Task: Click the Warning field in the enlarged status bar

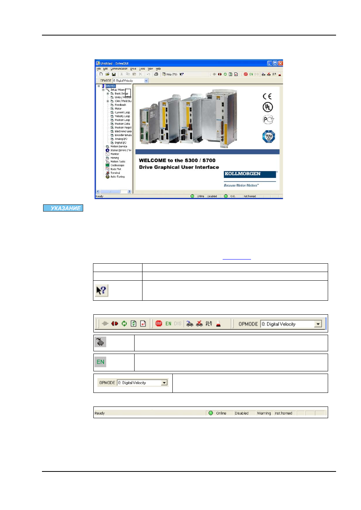Action: coord(264,413)
